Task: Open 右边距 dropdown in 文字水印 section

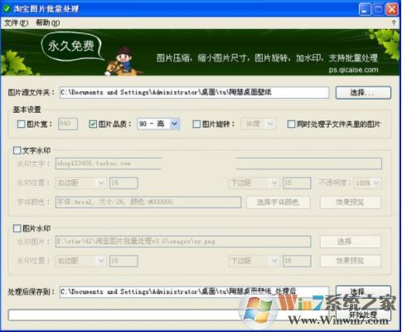Action: (x=80, y=183)
